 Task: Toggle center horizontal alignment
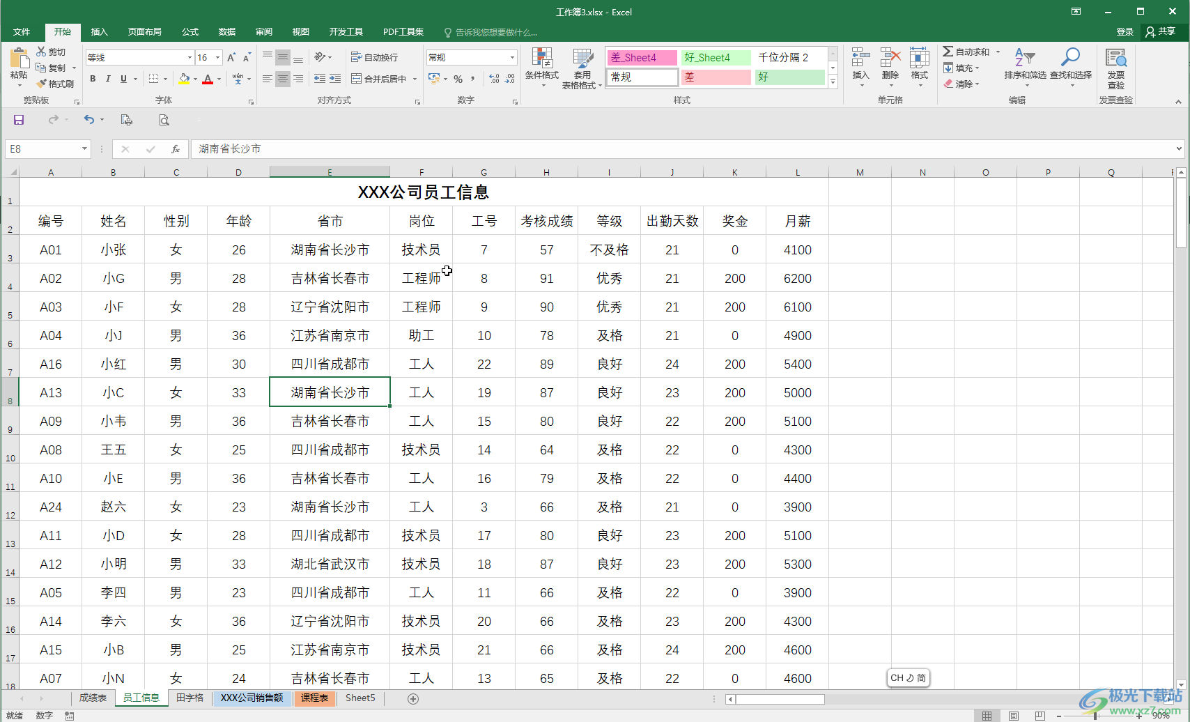(x=283, y=79)
